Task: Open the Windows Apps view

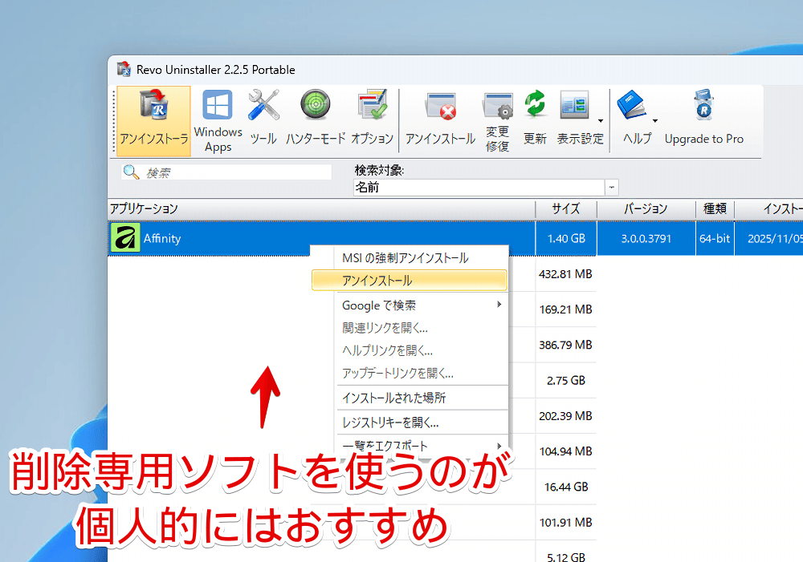Action: pyautogui.click(x=218, y=120)
